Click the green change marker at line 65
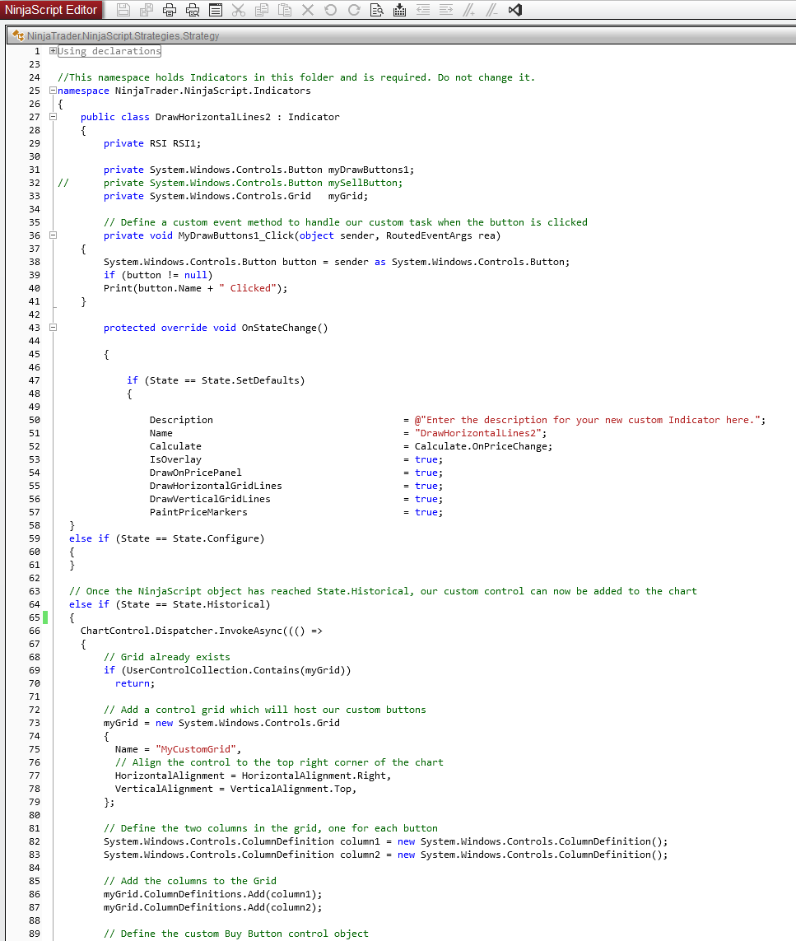Screen dimensions: 796x941 [45, 617]
